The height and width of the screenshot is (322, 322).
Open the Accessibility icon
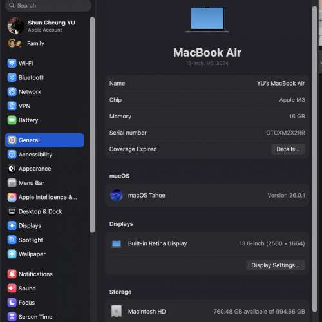pyautogui.click(x=12, y=155)
